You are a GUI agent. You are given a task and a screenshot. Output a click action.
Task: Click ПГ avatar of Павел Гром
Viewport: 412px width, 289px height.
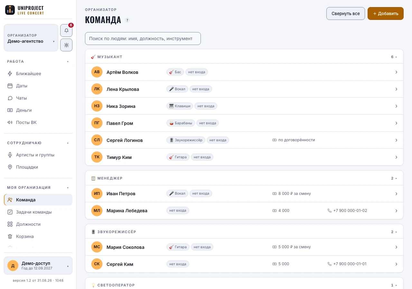pos(97,123)
